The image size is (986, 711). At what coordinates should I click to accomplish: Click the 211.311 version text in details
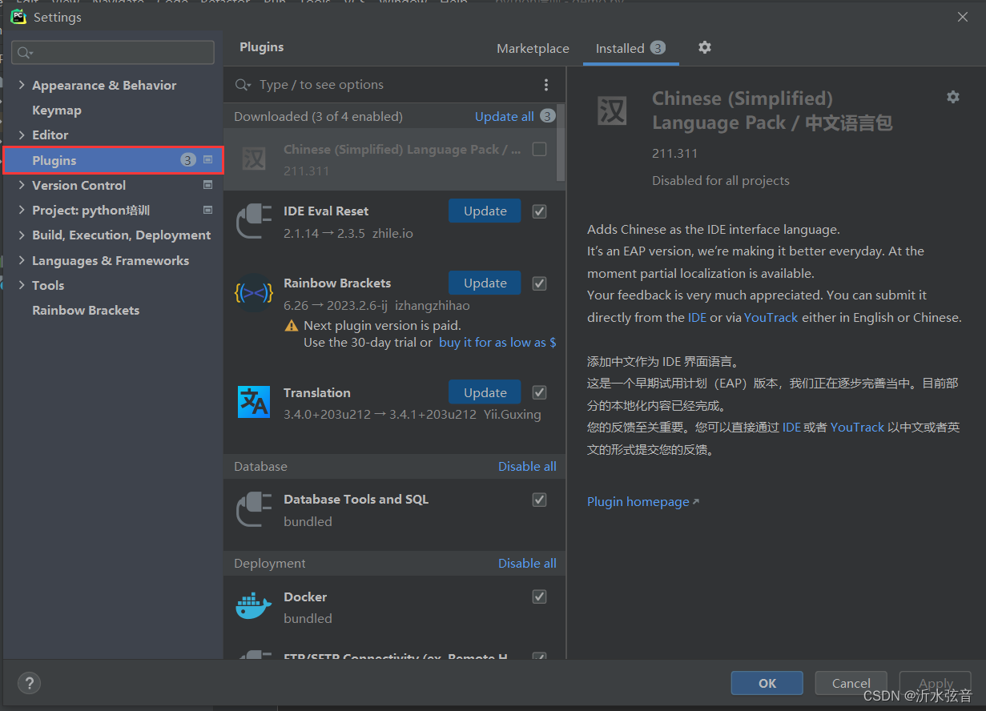(x=675, y=153)
